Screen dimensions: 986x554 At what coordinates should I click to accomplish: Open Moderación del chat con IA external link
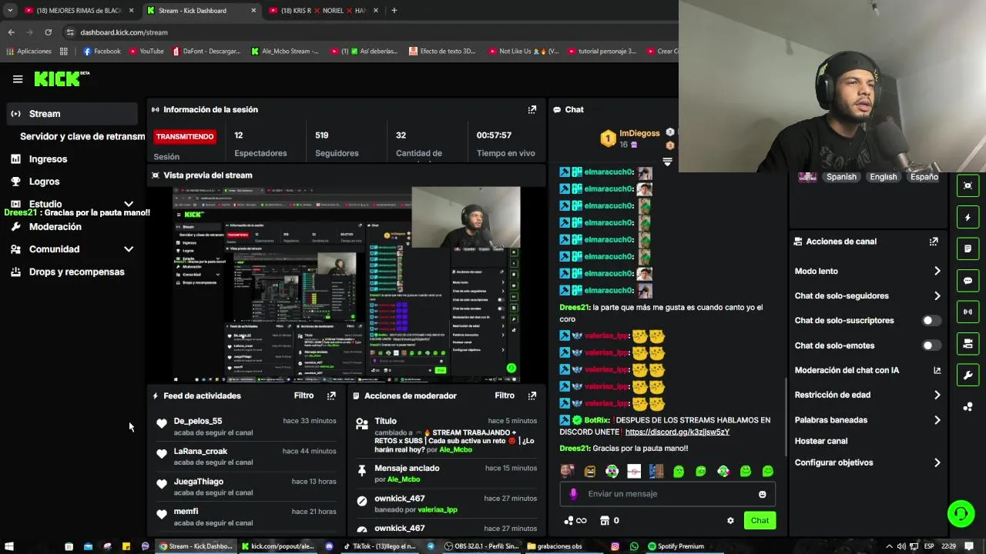937,370
